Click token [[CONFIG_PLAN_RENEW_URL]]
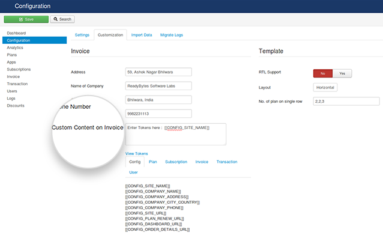The height and width of the screenshot is (235, 383). pos(154,219)
